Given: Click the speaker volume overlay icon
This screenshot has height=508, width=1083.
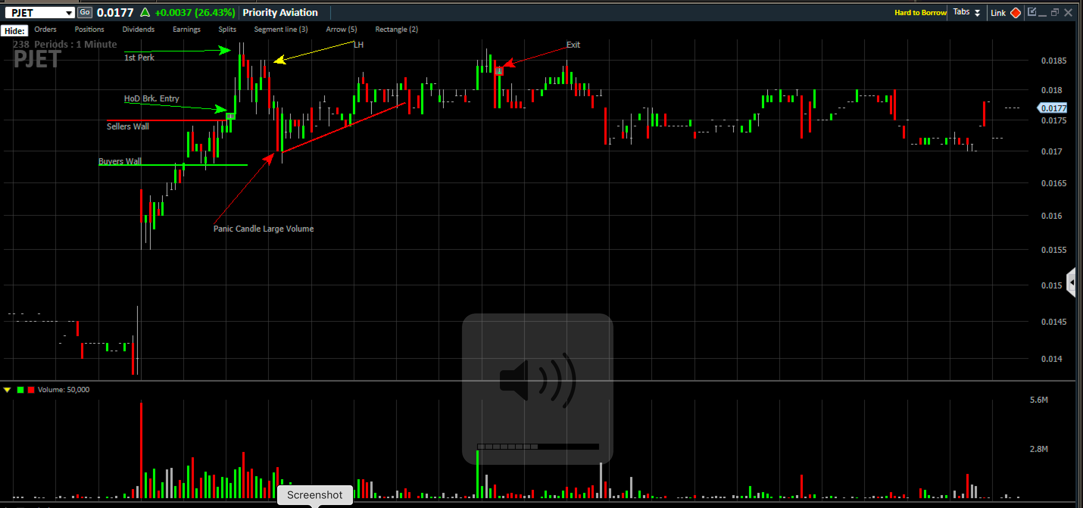Looking at the screenshot, I should pos(537,380).
